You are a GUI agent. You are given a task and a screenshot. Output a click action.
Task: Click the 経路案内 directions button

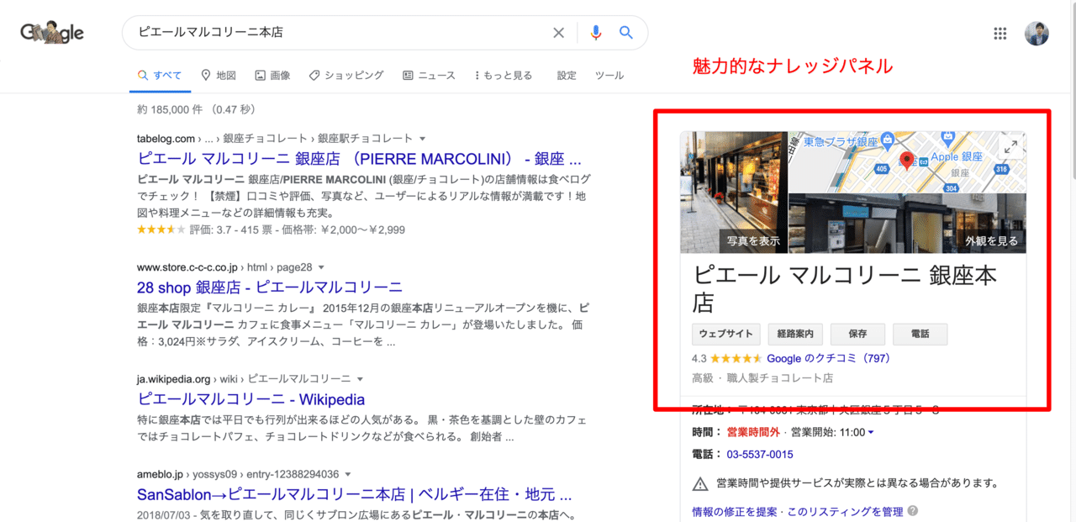point(795,334)
